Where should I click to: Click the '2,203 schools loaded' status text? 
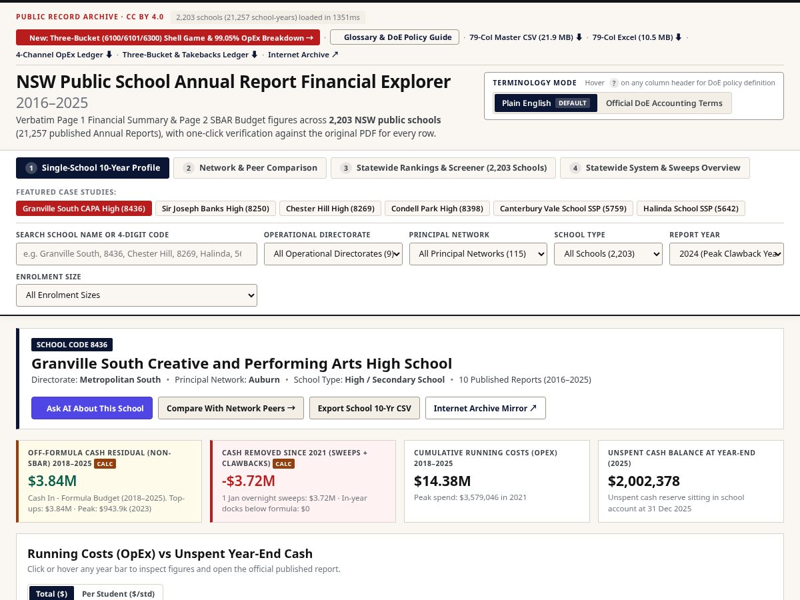click(x=268, y=17)
